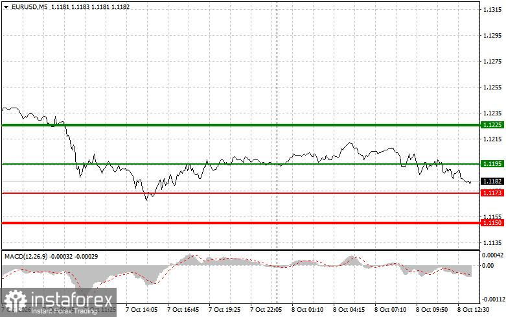This screenshot has width=506, height=317.
Task: Open the chart menu triangle beside EURUSD,M5
Action: coord(6,6)
